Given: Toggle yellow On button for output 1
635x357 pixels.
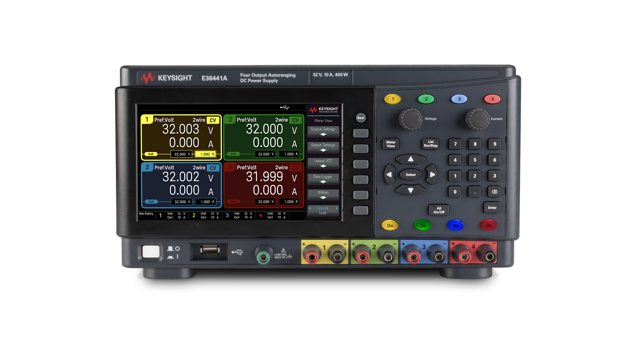Looking at the screenshot, I should click(390, 226).
